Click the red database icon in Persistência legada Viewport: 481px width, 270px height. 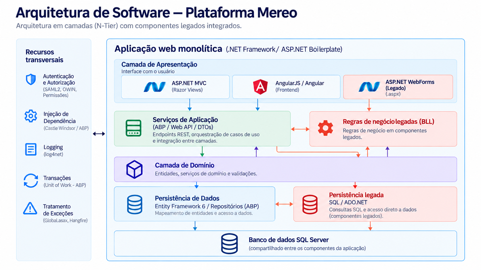click(310, 204)
